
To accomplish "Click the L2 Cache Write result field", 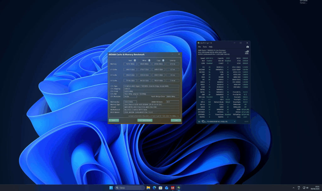I will coord(144,75).
